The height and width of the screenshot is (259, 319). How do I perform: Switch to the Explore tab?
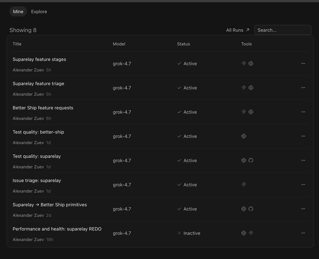pyautogui.click(x=39, y=12)
